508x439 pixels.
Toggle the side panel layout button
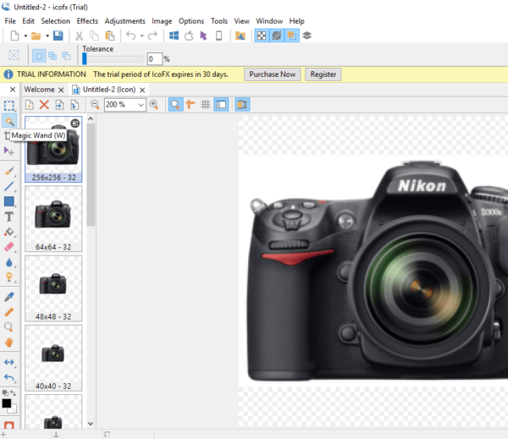(221, 105)
